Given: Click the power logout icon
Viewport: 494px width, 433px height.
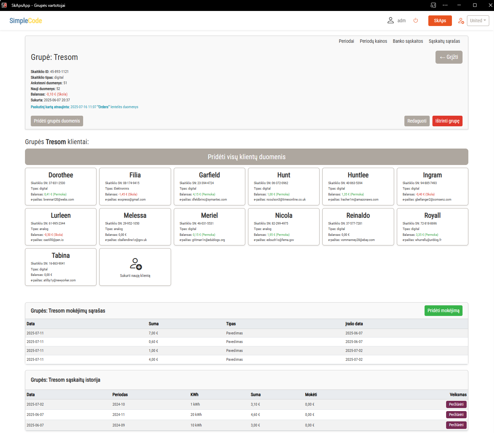Looking at the screenshot, I should [416, 21].
